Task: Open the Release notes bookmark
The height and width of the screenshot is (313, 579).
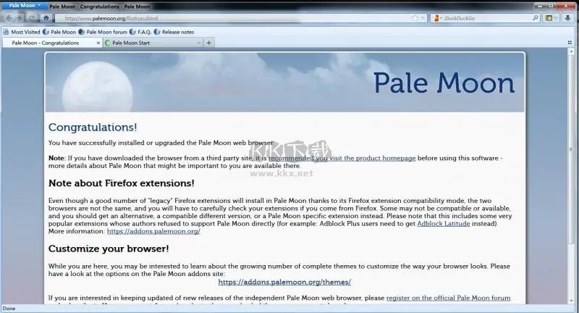Action: 174,32
